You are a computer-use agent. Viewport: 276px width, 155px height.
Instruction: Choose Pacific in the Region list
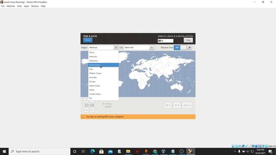[103, 90]
